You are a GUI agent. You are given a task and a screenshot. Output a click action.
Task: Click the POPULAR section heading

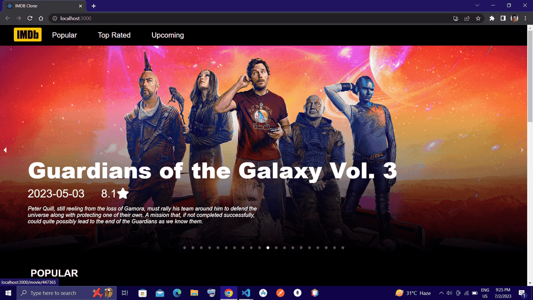click(x=54, y=273)
